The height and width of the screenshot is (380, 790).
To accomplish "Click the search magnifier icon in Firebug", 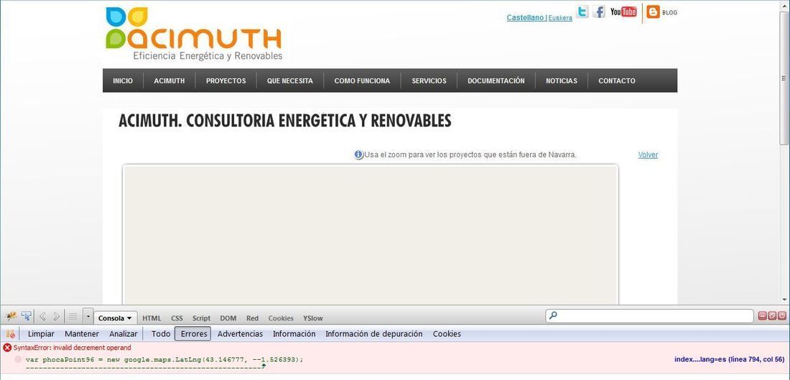I will [x=553, y=316].
